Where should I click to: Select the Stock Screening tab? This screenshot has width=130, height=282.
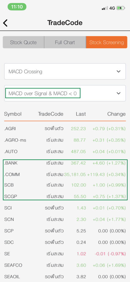[x=106, y=42]
